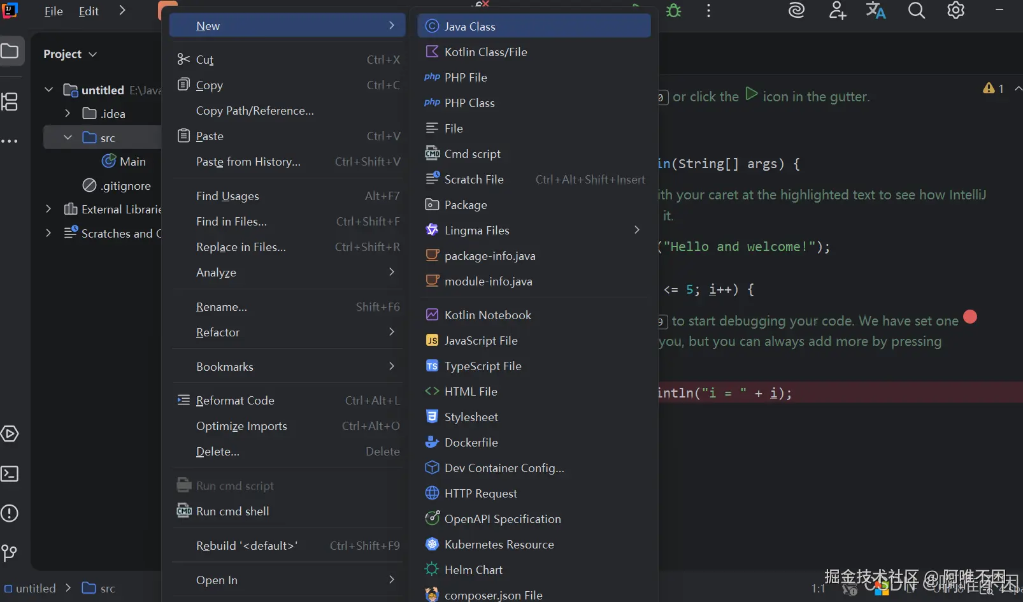
Task: Select Optimize Imports option
Action: (x=288, y=426)
